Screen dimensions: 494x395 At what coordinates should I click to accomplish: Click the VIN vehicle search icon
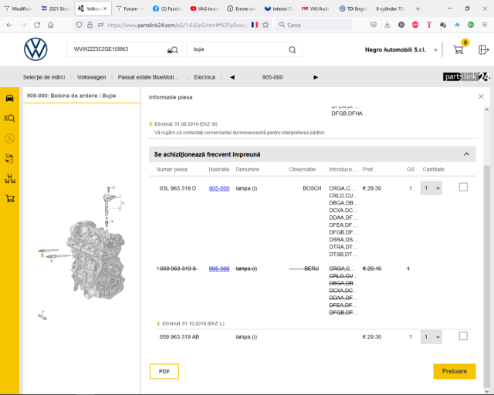click(x=173, y=50)
